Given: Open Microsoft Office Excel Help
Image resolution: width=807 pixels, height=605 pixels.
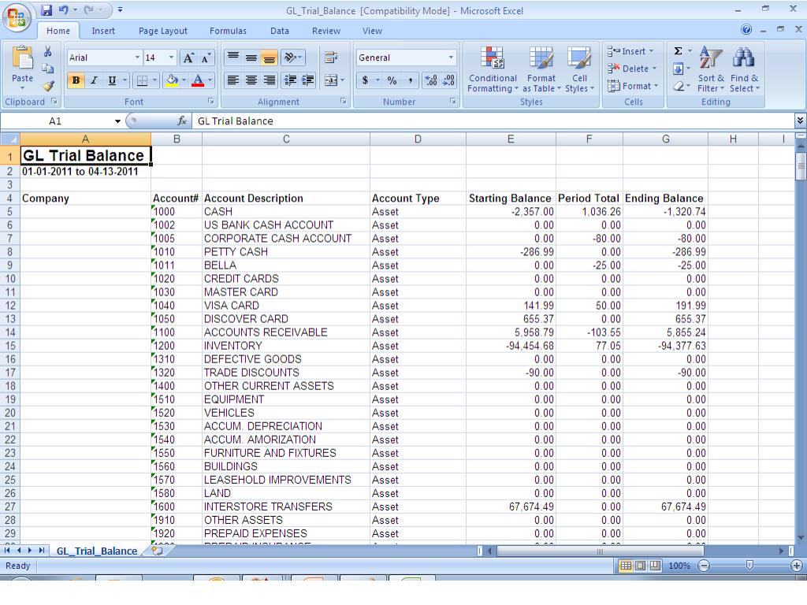Looking at the screenshot, I should coord(746,29).
